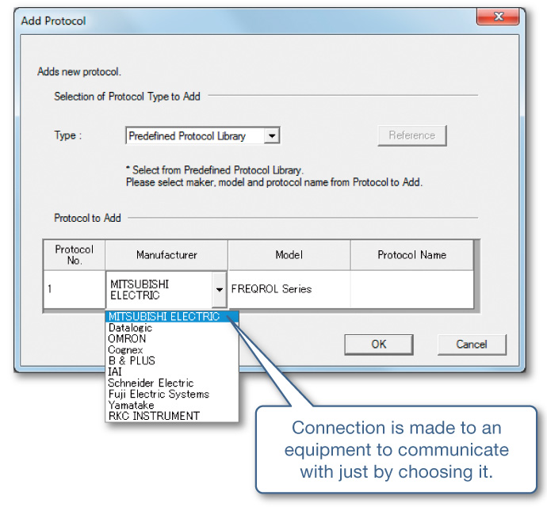Choose IAI from the dropdown list
This screenshot has height=507, width=547.
click(x=172, y=372)
